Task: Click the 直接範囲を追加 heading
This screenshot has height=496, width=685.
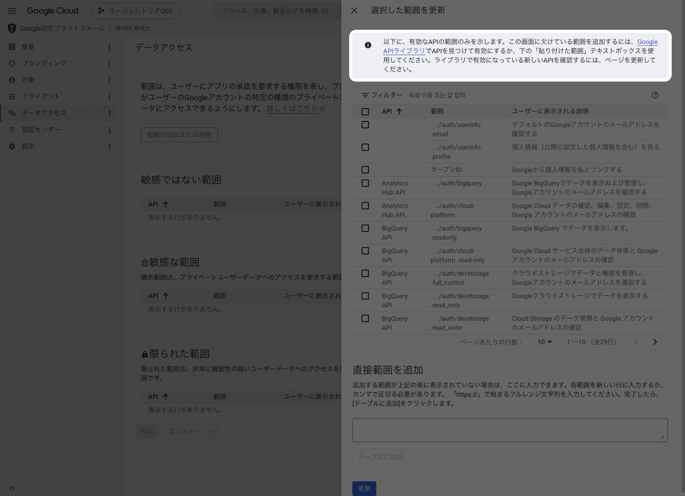Action: coord(388,370)
